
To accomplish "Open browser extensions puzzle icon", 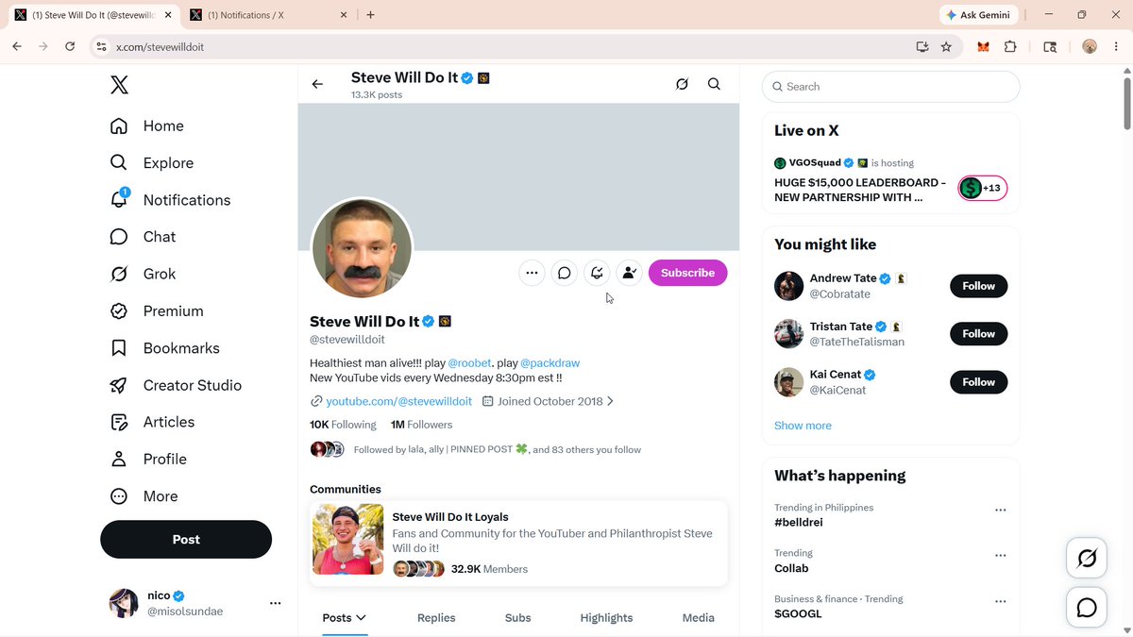I will [x=1010, y=46].
